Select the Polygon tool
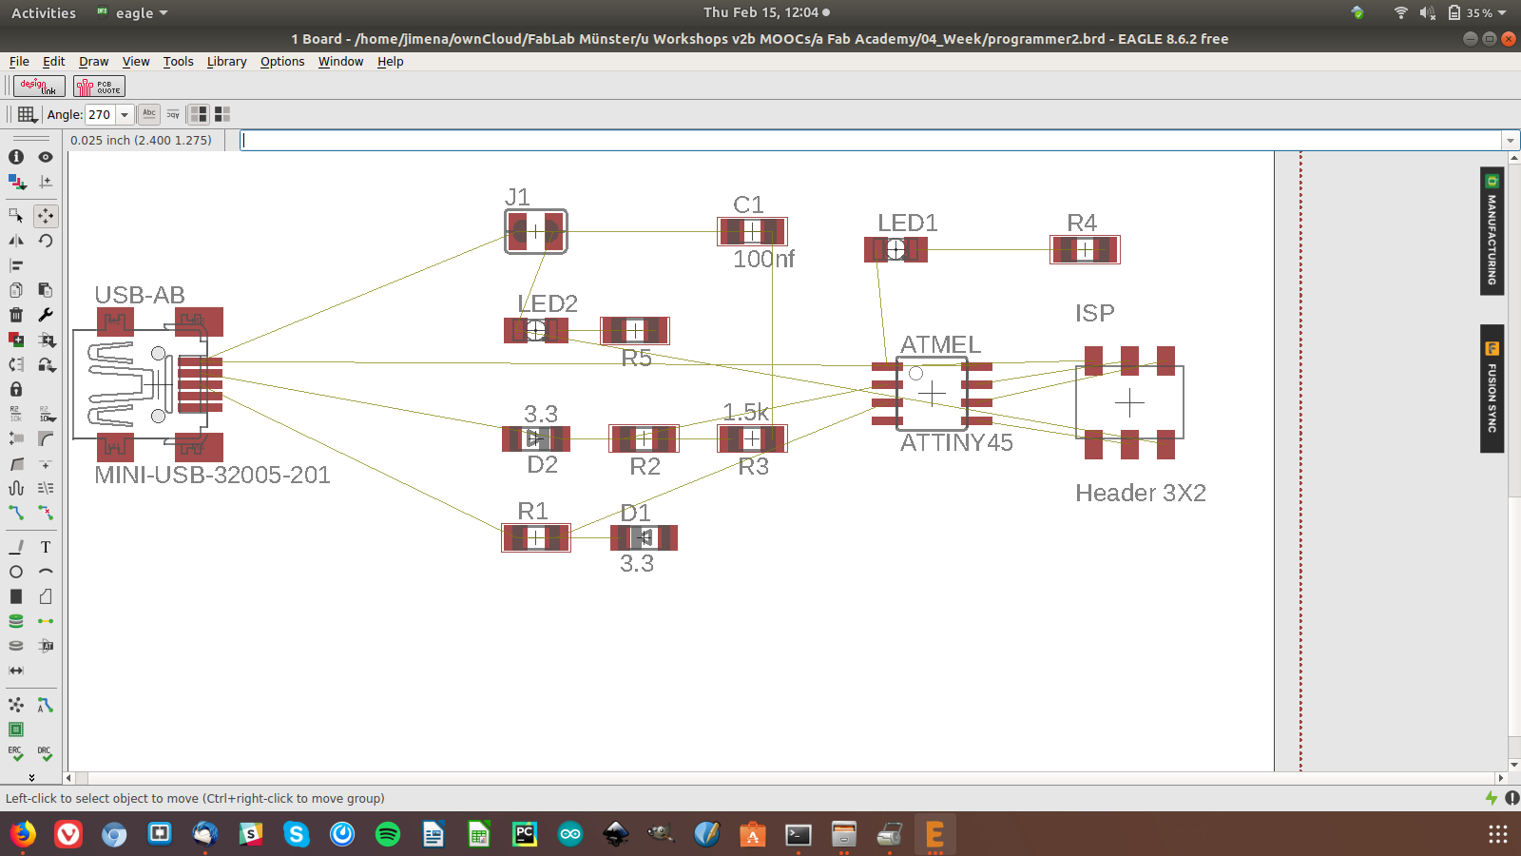 46,596
